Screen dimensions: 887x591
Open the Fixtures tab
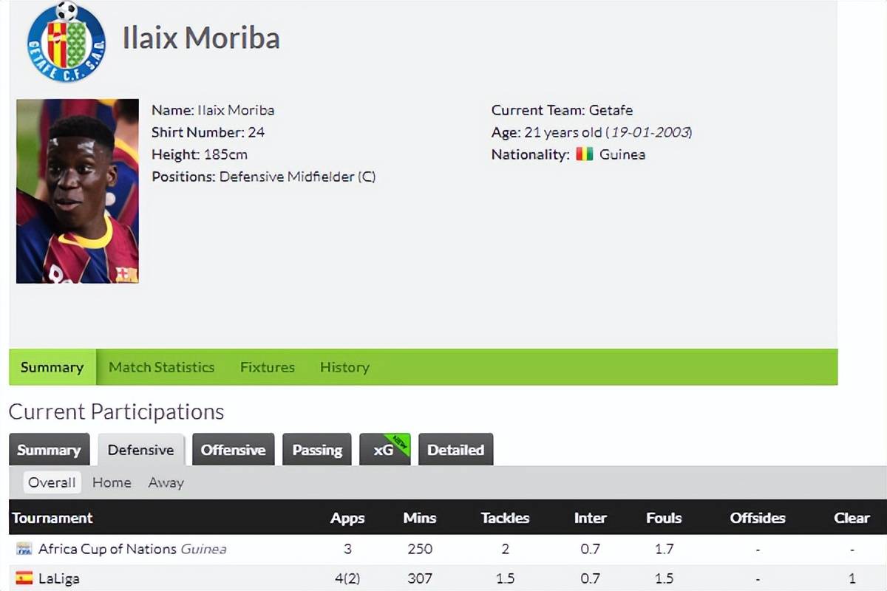click(x=267, y=367)
